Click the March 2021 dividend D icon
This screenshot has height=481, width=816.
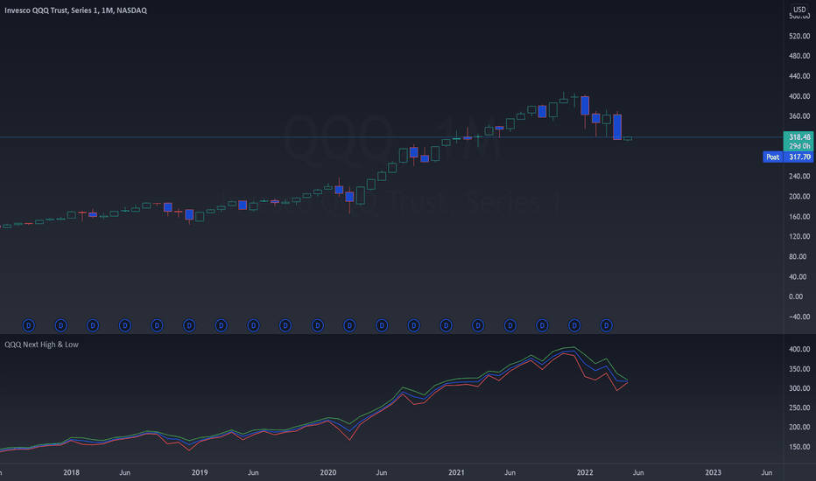pos(478,325)
